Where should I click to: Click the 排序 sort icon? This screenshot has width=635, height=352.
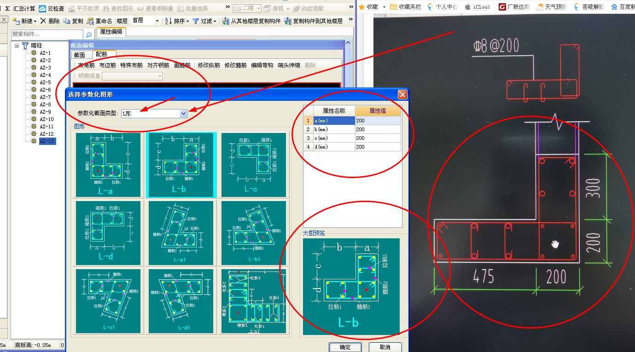pyautogui.click(x=169, y=21)
